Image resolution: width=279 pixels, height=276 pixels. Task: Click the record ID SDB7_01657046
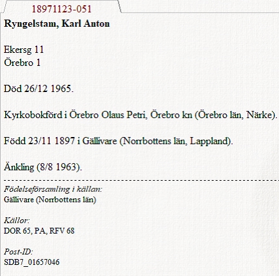click(32, 262)
